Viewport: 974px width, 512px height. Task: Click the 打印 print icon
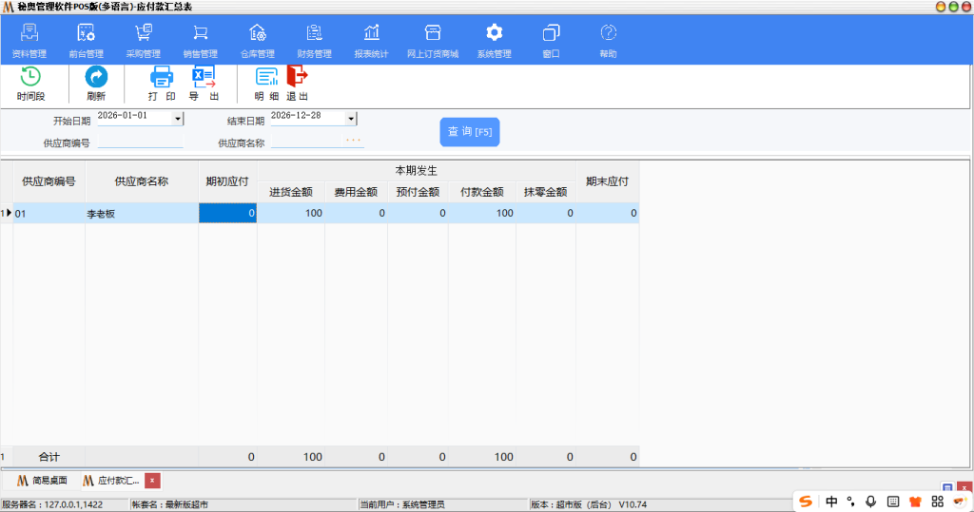162,78
